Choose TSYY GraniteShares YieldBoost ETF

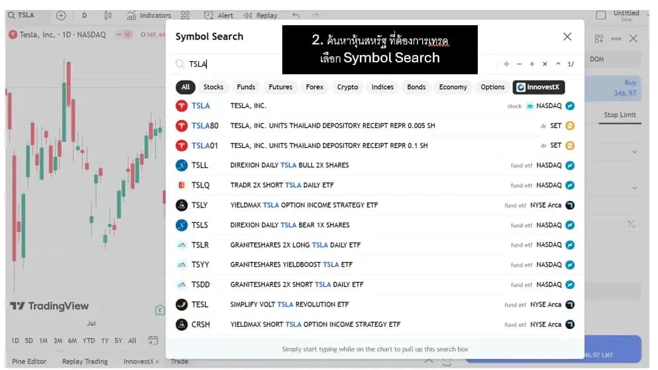[x=375, y=265]
